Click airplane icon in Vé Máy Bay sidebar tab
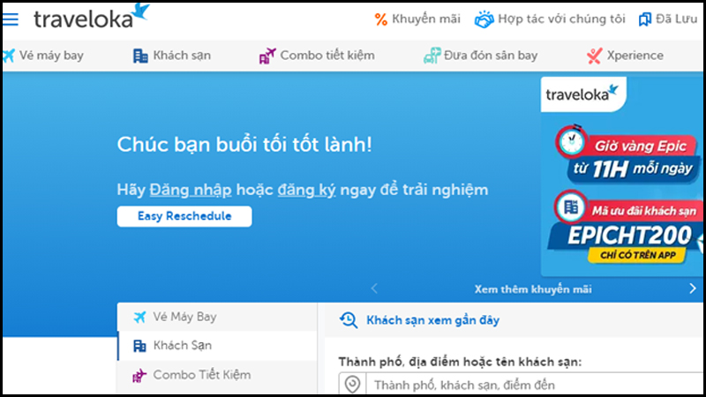The width and height of the screenshot is (706, 397). [x=139, y=317]
